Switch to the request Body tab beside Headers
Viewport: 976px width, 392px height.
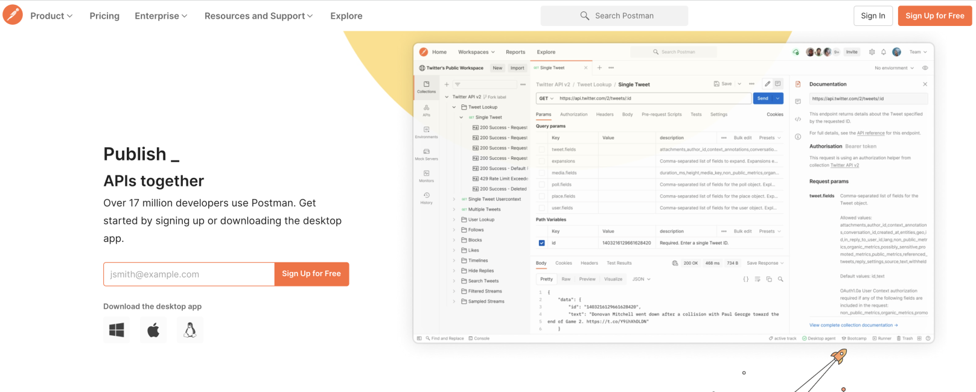[x=628, y=114]
